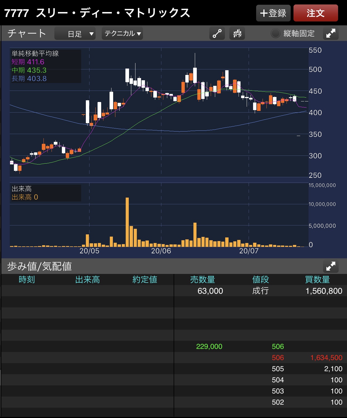Open the テクニカル indicator dropdown
This screenshot has width=347, height=418.
122,33
